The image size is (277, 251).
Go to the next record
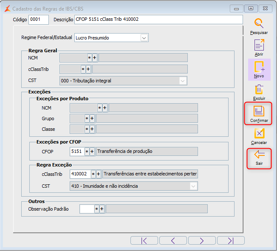click(202, 240)
